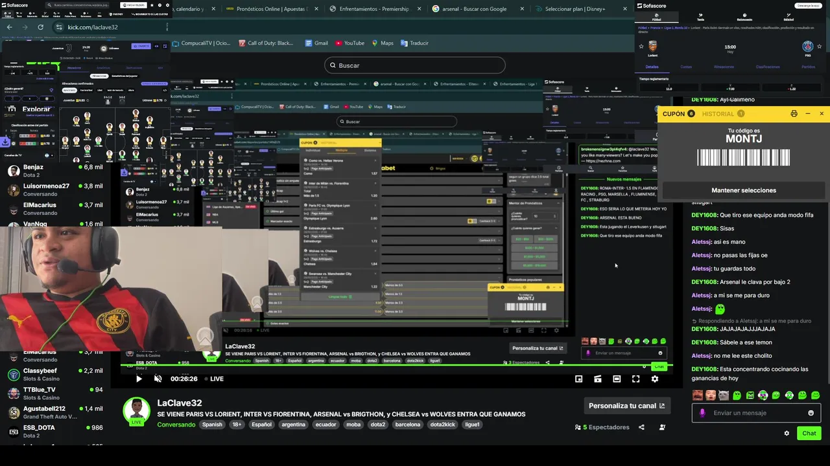The image size is (830, 466).
Task: Select the 18+ tag
Action: point(237,425)
